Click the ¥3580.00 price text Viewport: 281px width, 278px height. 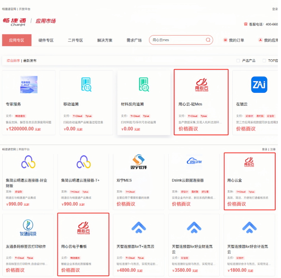[185, 270]
